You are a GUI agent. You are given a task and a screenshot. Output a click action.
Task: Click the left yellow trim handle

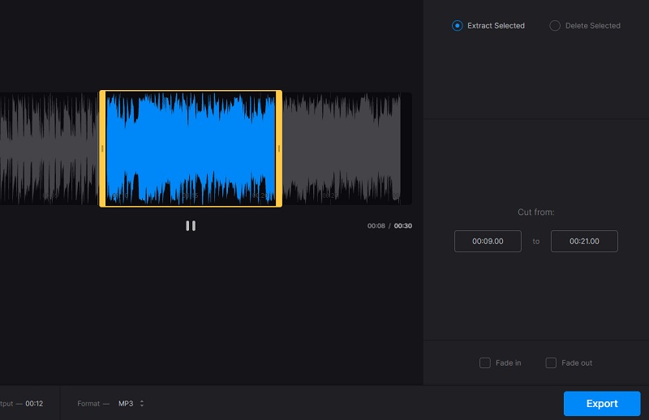(x=102, y=148)
